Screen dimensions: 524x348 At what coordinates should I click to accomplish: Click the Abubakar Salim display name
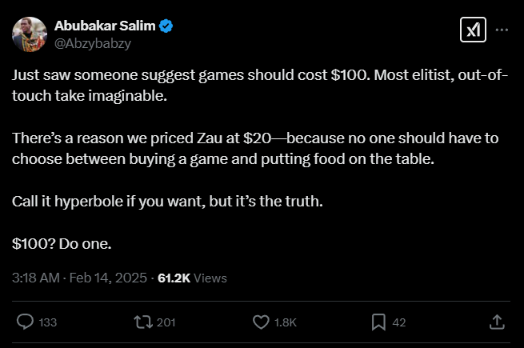105,26
